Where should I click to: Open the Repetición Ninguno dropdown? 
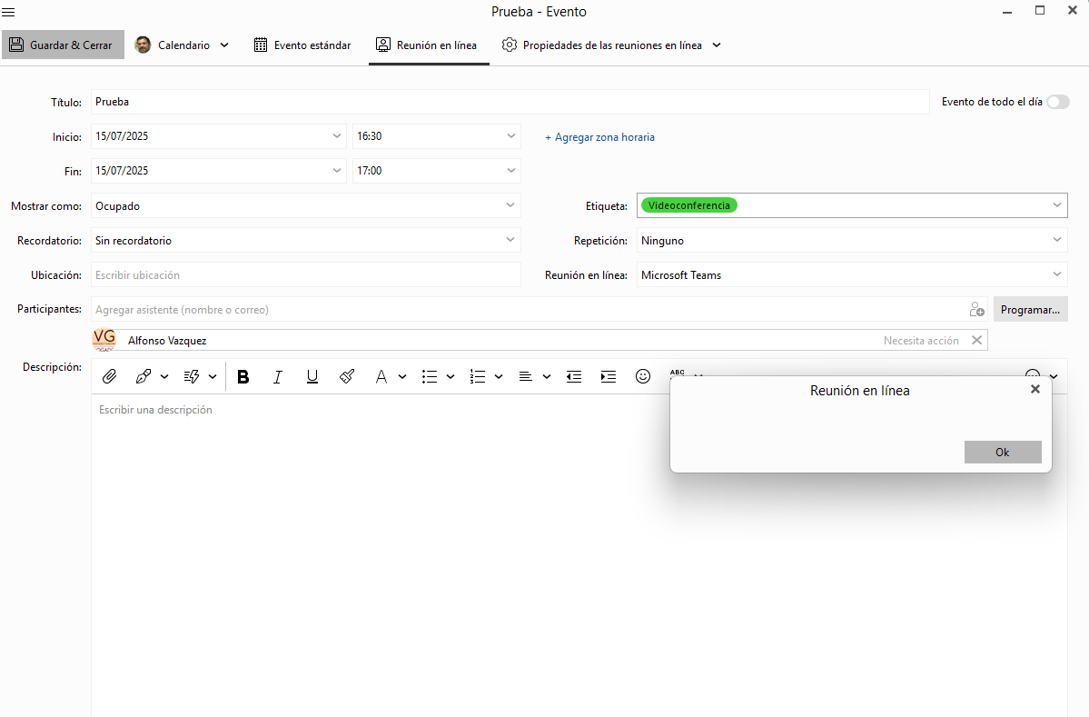(x=852, y=241)
